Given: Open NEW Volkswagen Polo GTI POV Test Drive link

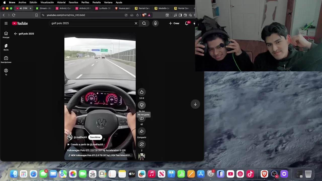Looking at the screenshot, I should tap(100, 155).
